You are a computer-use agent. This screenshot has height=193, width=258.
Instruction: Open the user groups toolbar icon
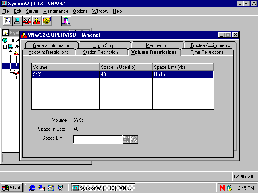(27, 21)
